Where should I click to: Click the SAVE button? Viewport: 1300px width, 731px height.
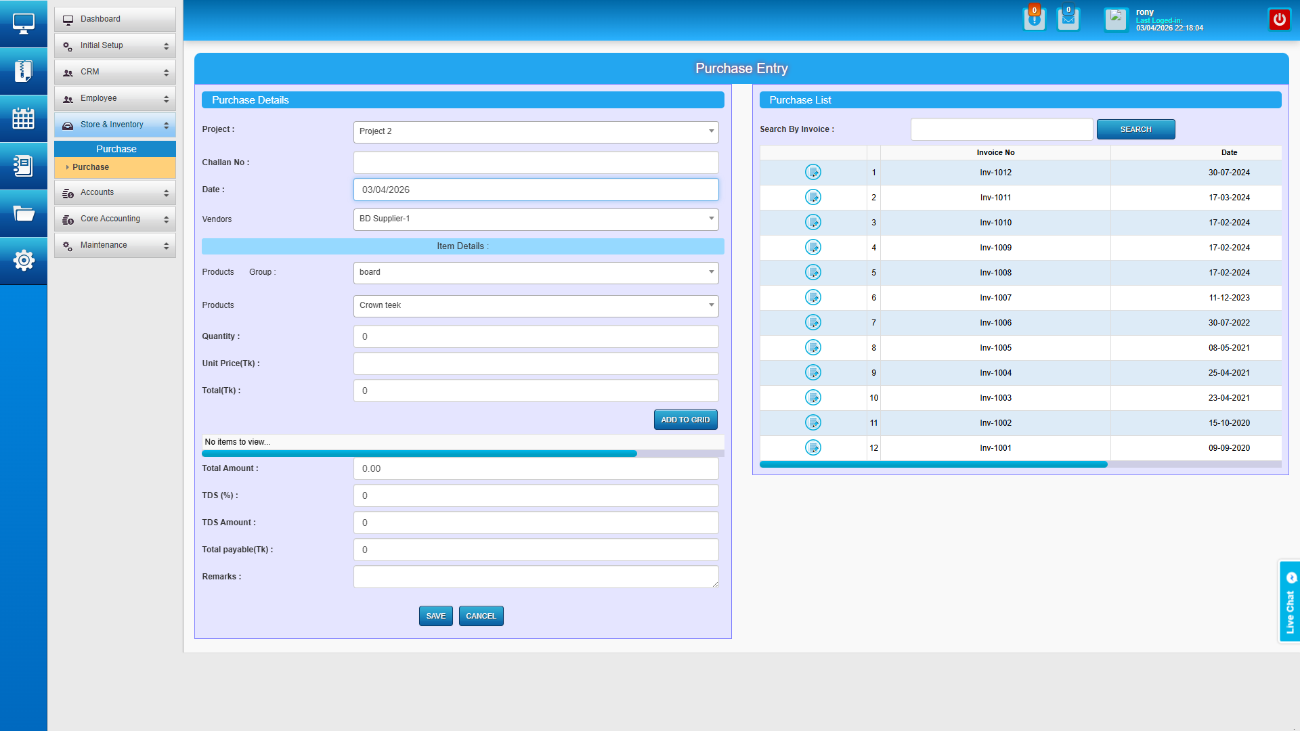pyautogui.click(x=435, y=616)
